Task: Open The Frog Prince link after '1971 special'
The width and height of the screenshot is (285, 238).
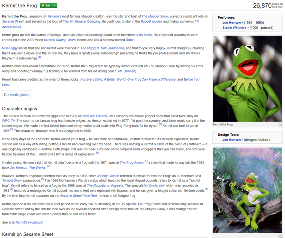Action: point(132,163)
